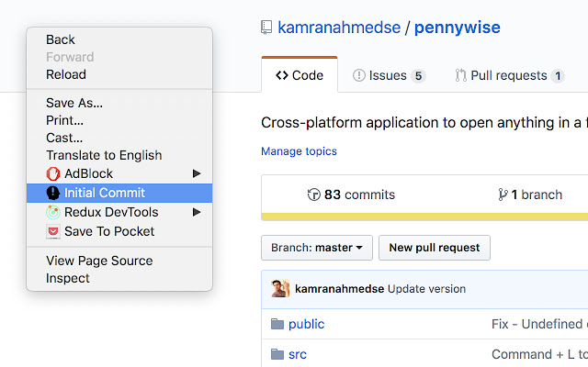
Task: Choose View Page Source from menu
Action: point(99,261)
